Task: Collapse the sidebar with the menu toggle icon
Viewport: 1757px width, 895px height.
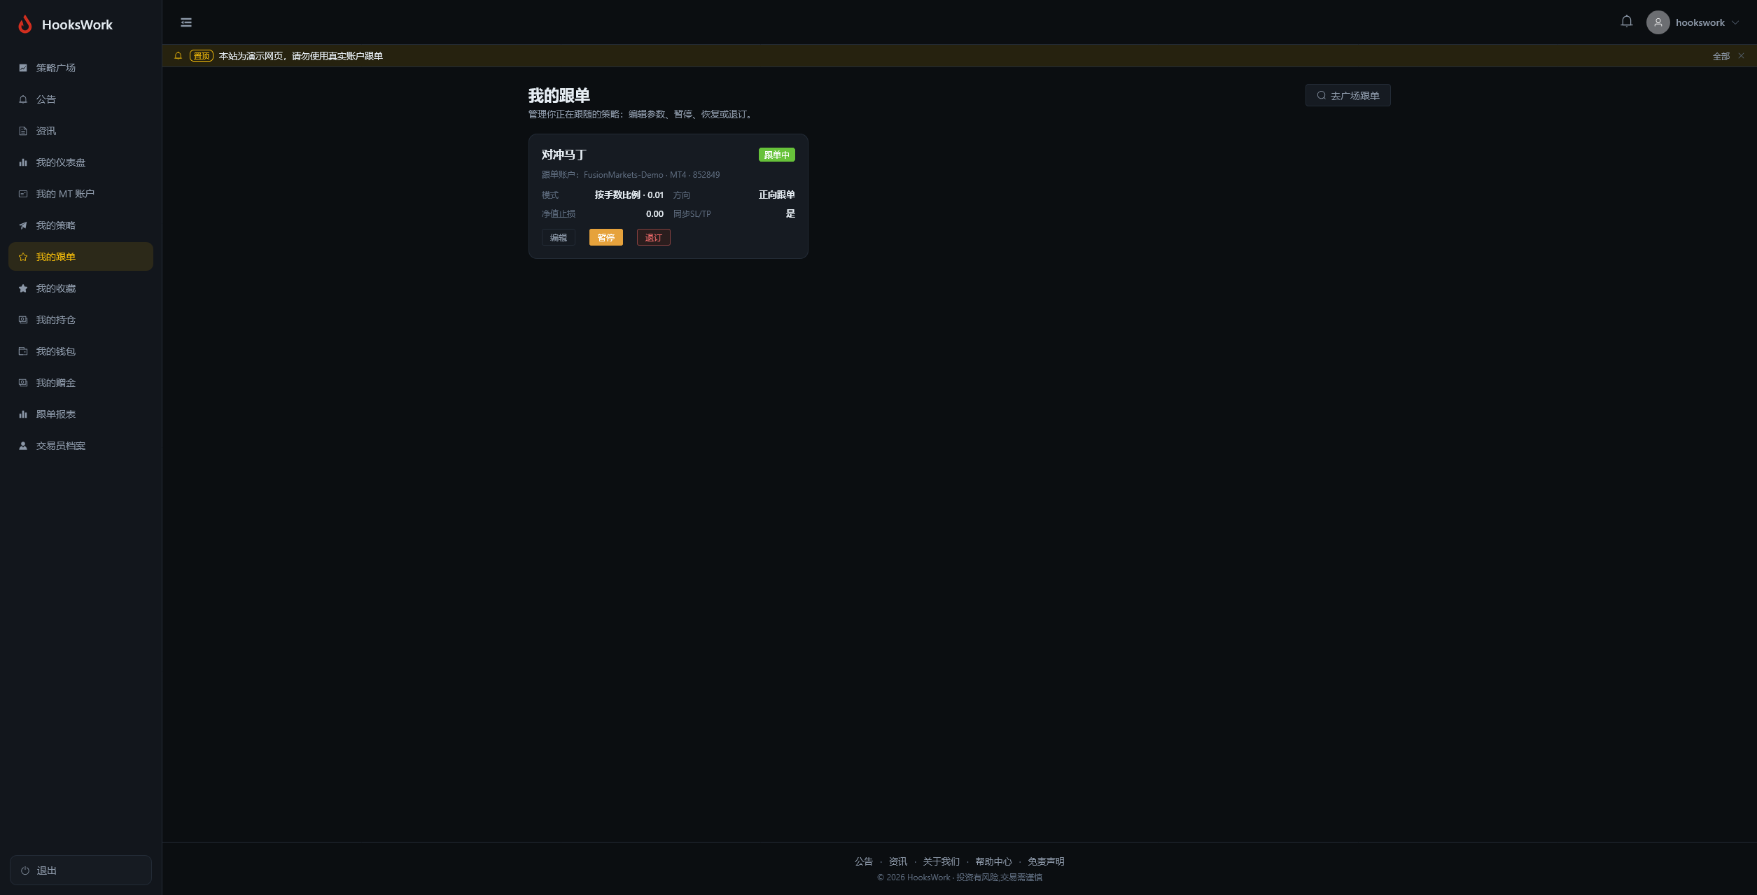Action: 186,22
